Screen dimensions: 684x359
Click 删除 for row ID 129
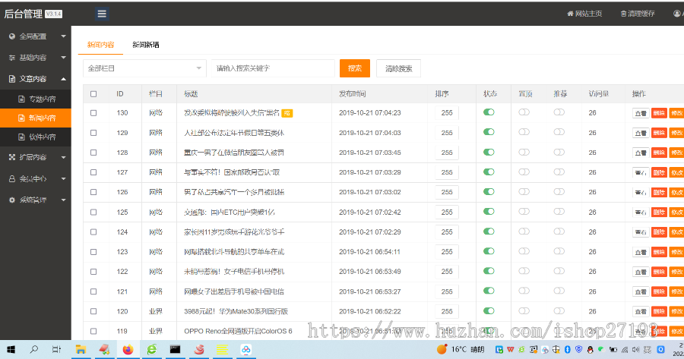tap(659, 133)
